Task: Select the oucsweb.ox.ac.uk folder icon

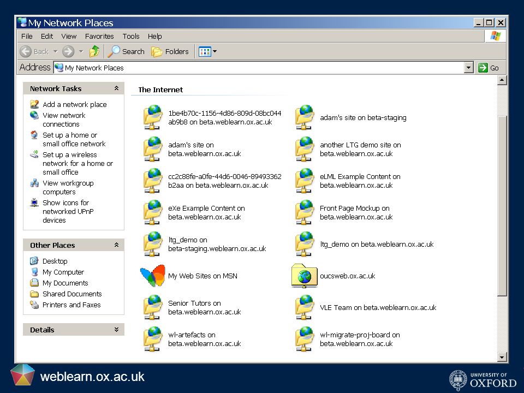Action: 305,276
